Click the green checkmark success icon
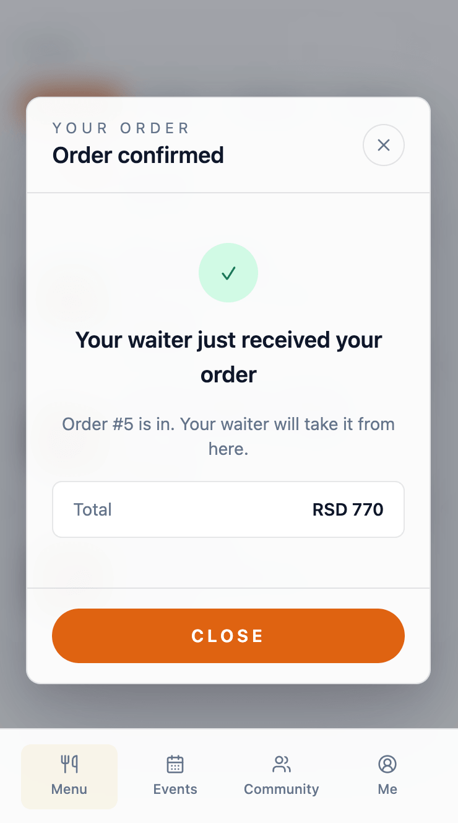Screen dimensions: 458x823 click(x=228, y=273)
